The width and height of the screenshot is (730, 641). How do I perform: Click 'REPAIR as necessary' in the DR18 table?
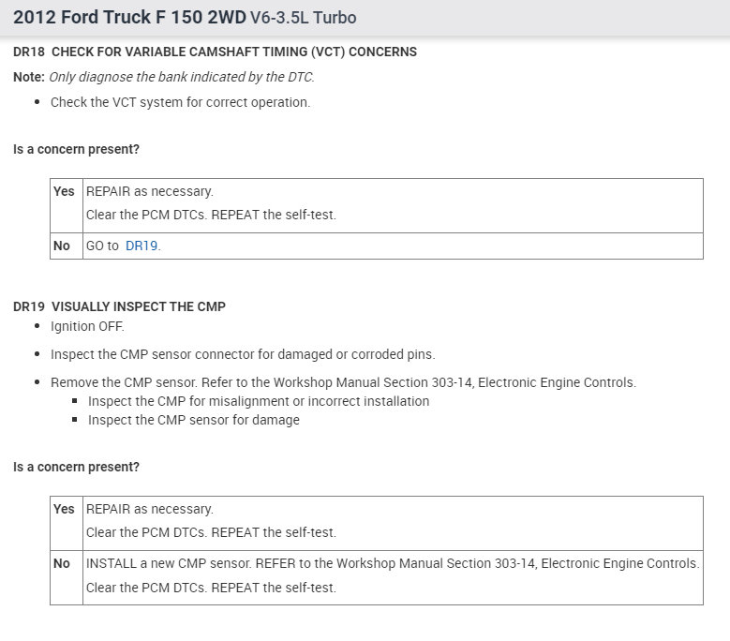[x=150, y=191]
